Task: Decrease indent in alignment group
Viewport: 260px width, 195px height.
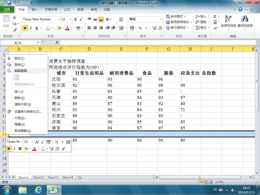Action: (x=108, y=28)
